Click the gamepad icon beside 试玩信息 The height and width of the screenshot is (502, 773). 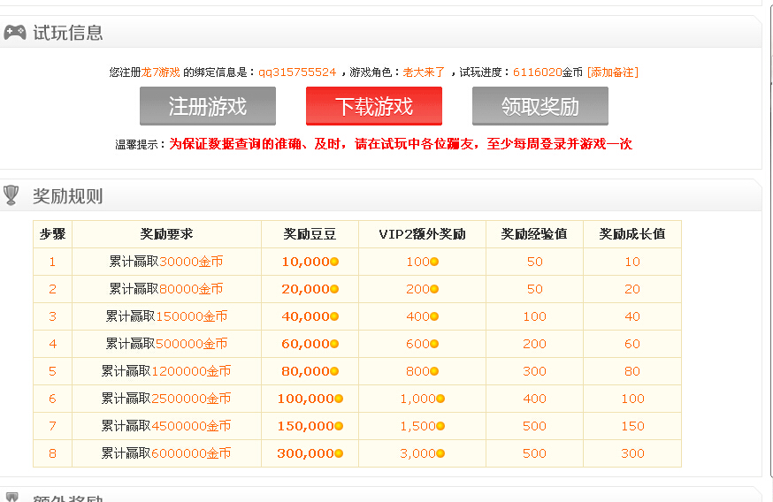pyautogui.click(x=15, y=33)
